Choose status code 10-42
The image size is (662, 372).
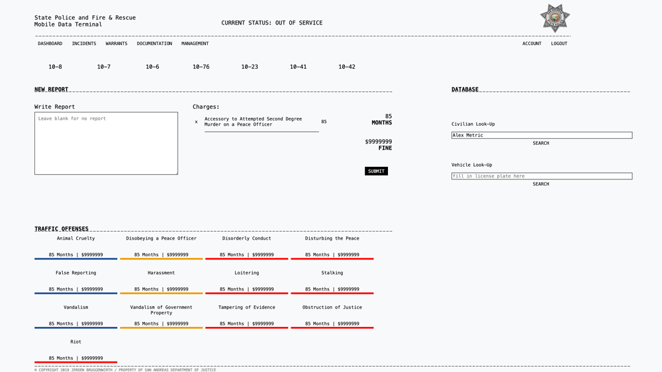[347, 67]
